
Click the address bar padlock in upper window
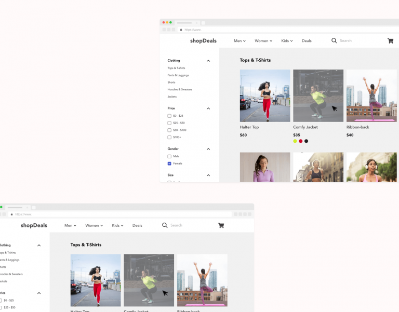tap(181, 30)
